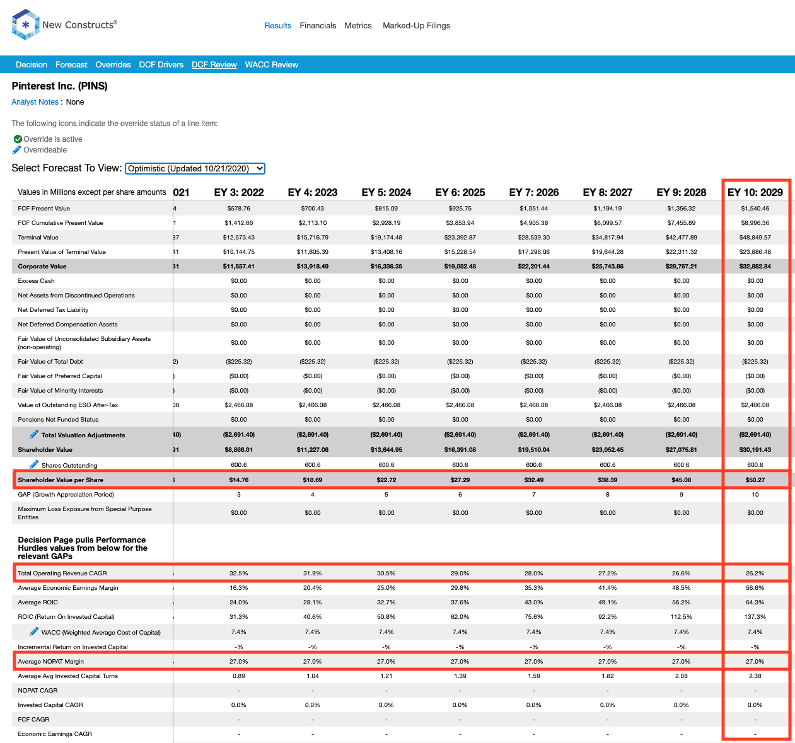795x743 pixels.
Task: Select the EY 4: 2023 column header
Action: click(313, 192)
